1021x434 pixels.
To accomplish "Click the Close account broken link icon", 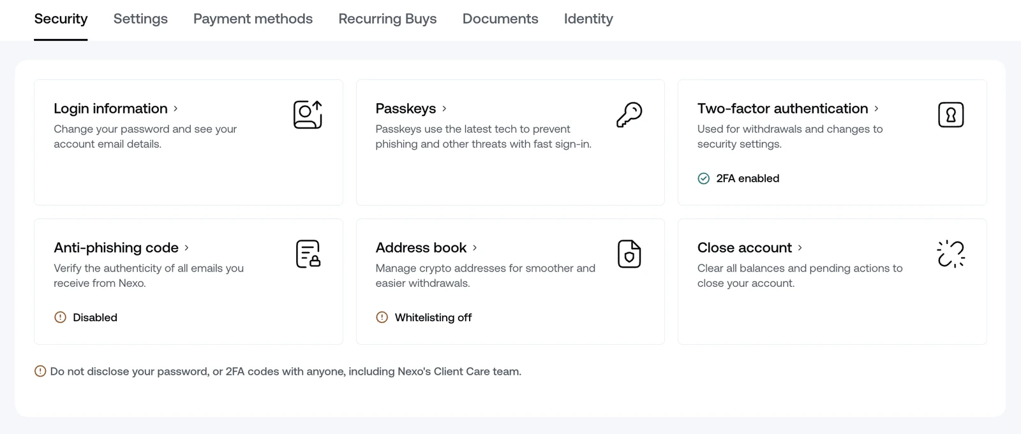I will click(x=951, y=254).
